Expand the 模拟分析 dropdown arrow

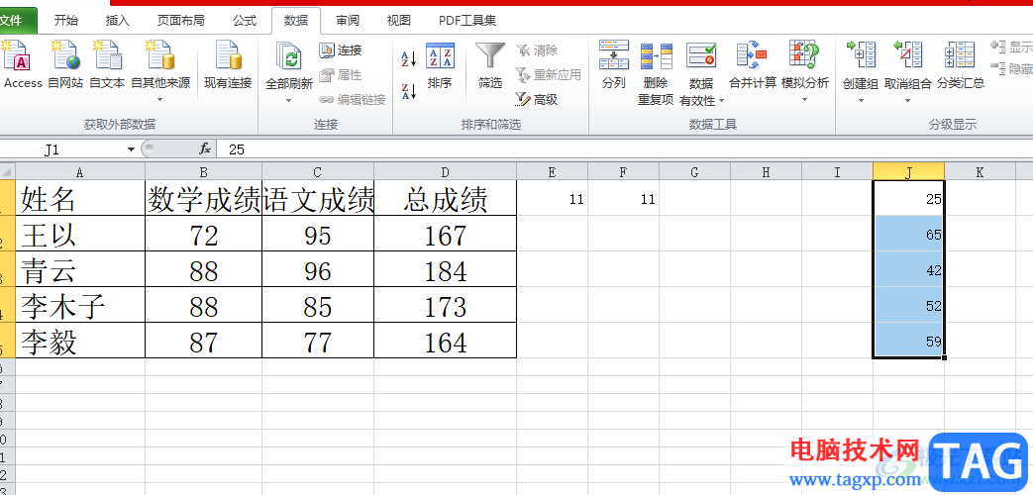pyautogui.click(x=804, y=100)
